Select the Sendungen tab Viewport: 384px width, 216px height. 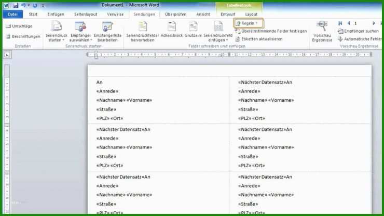coord(144,14)
